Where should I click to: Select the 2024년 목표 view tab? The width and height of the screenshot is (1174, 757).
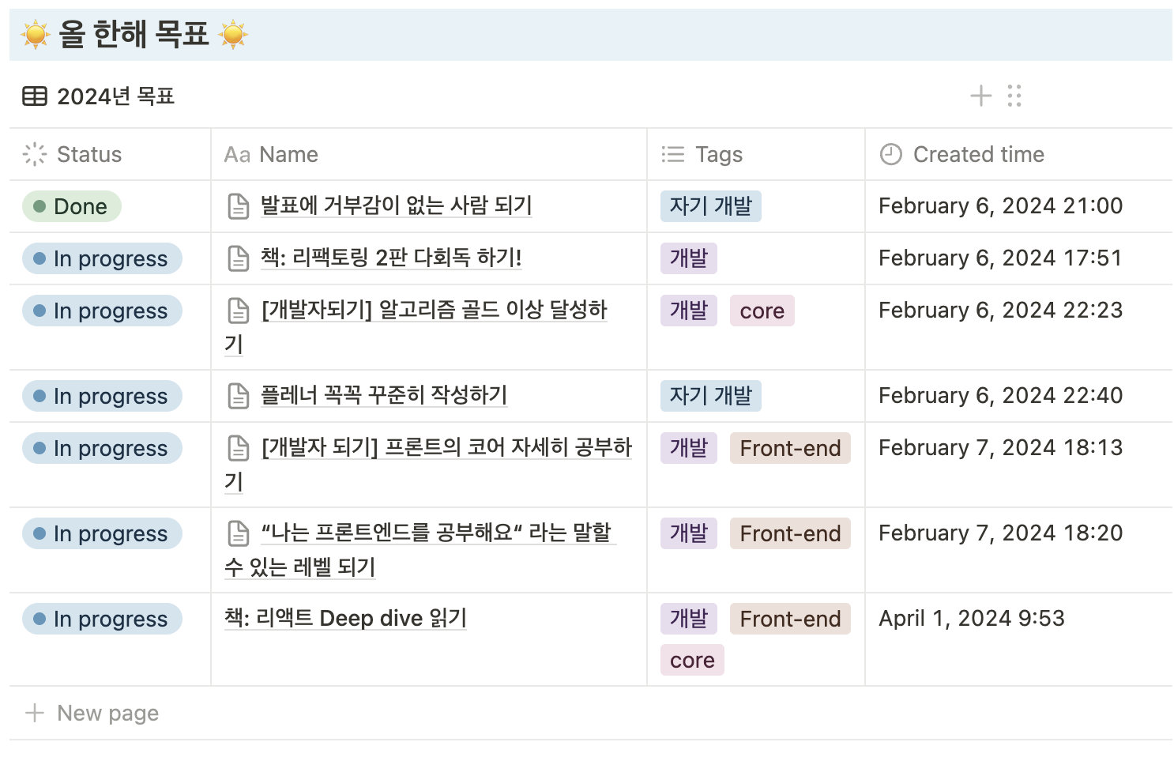(x=115, y=96)
